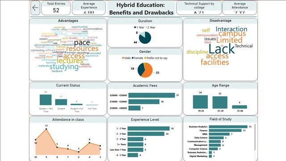Click the MBA bar in Field of Study

click(x=219, y=134)
